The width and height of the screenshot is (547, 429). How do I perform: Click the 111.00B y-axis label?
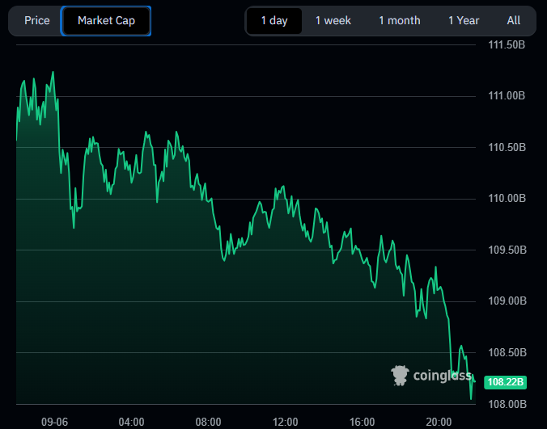(507, 95)
